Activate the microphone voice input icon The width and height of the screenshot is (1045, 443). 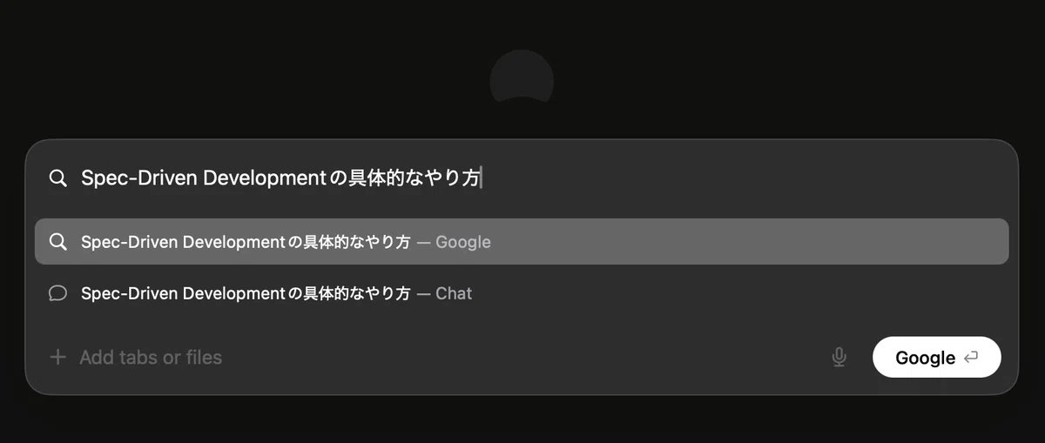839,357
